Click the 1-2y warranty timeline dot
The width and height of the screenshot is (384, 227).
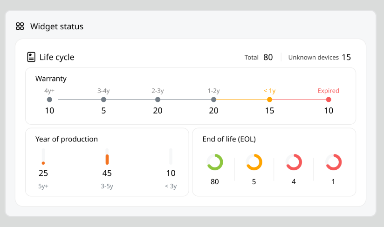pos(213,100)
